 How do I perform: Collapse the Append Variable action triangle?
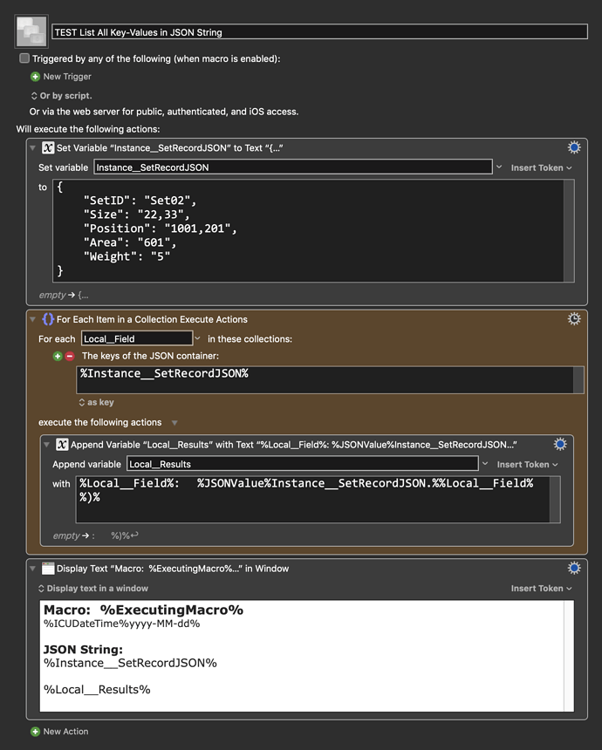click(46, 445)
